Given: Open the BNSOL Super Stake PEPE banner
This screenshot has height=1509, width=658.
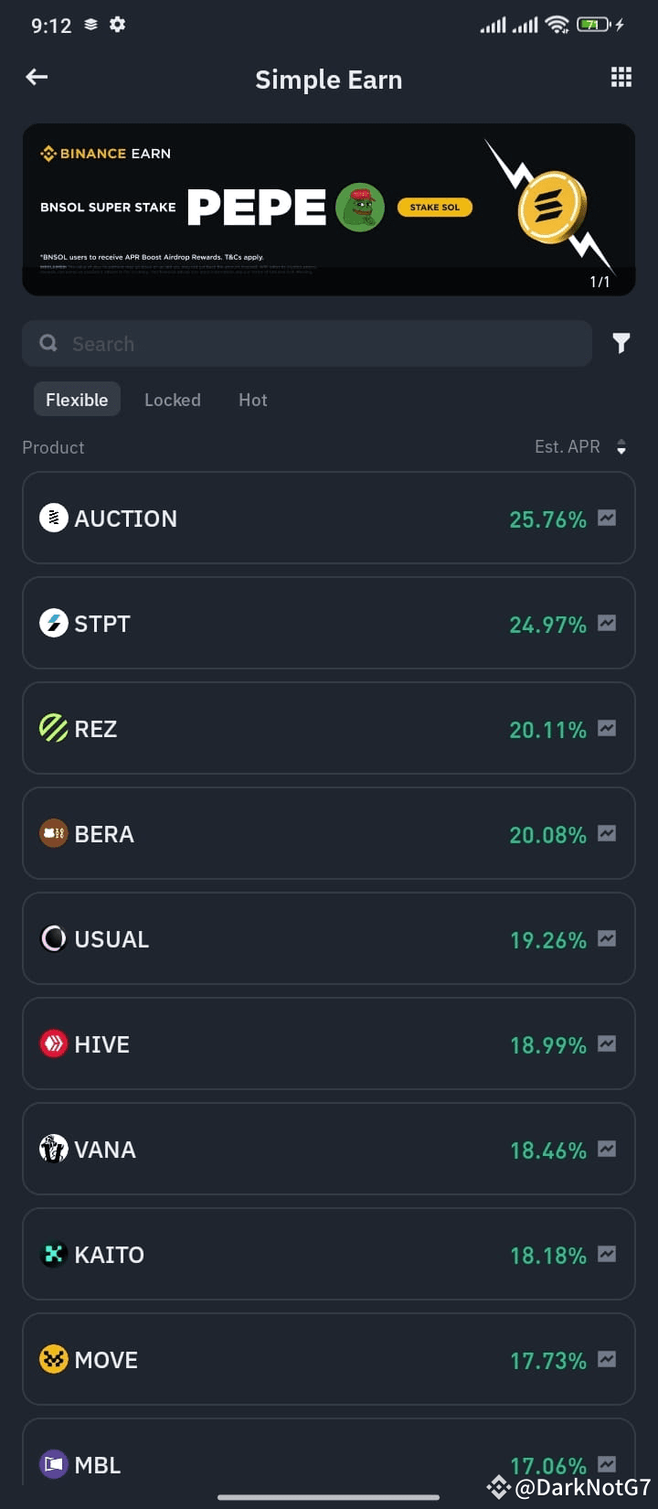Looking at the screenshot, I should click(329, 209).
